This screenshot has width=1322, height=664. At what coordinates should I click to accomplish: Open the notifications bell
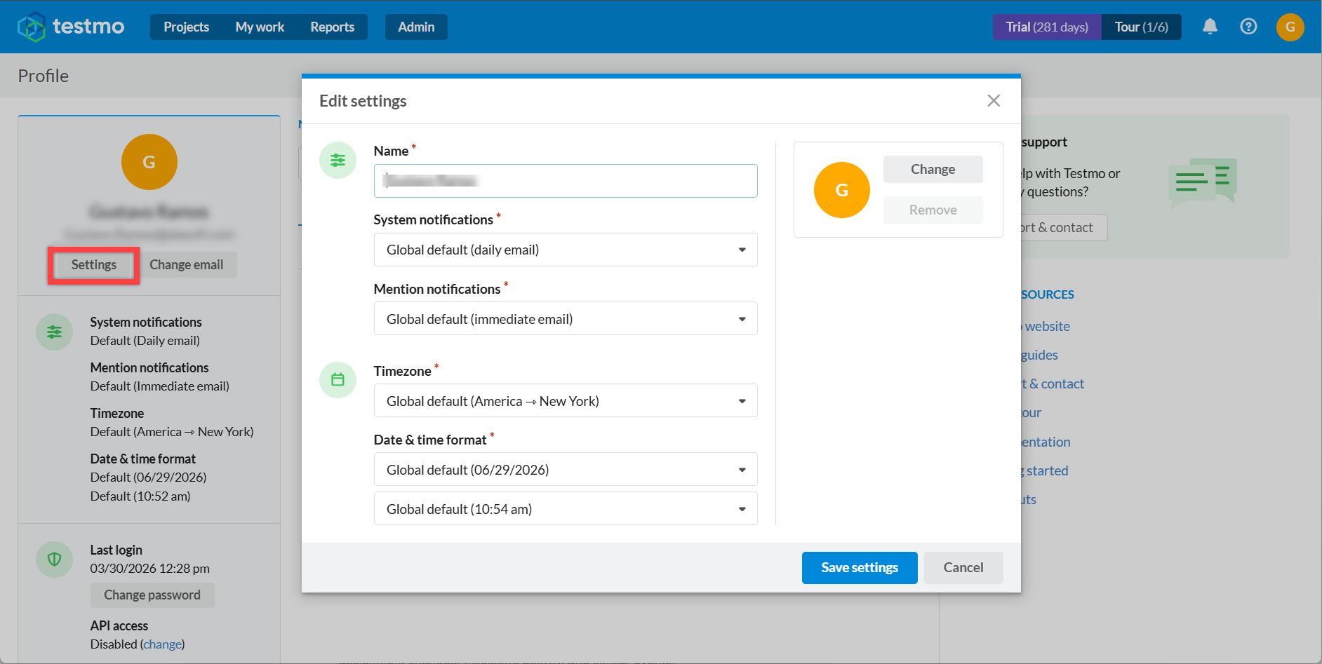[x=1210, y=27]
